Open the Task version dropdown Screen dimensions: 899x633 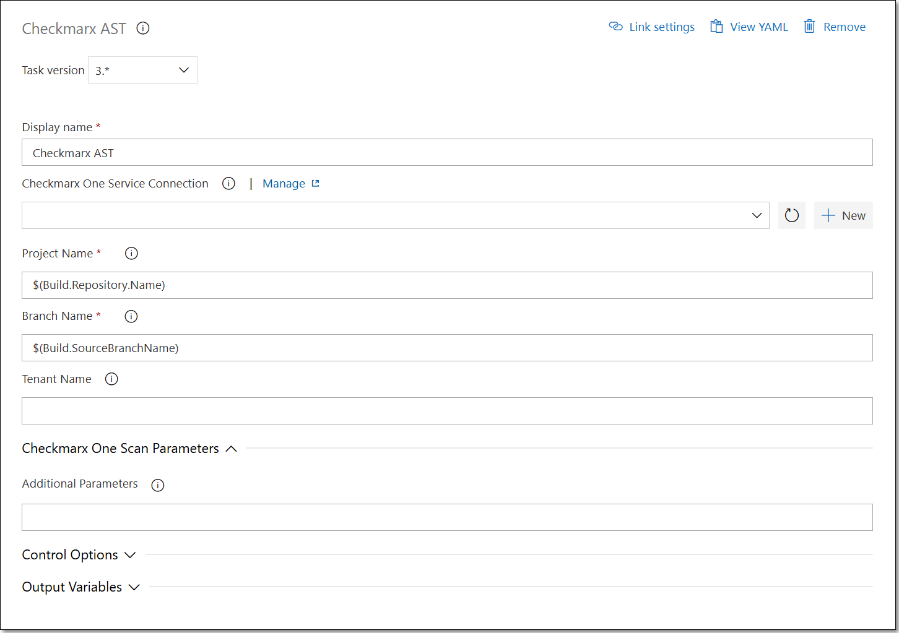tap(142, 70)
